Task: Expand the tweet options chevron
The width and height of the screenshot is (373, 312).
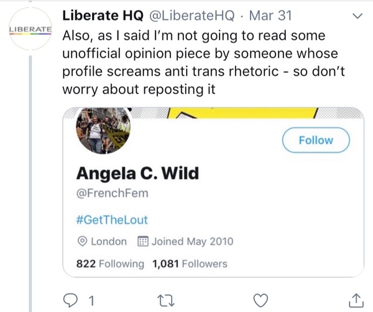Action: pos(356,16)
